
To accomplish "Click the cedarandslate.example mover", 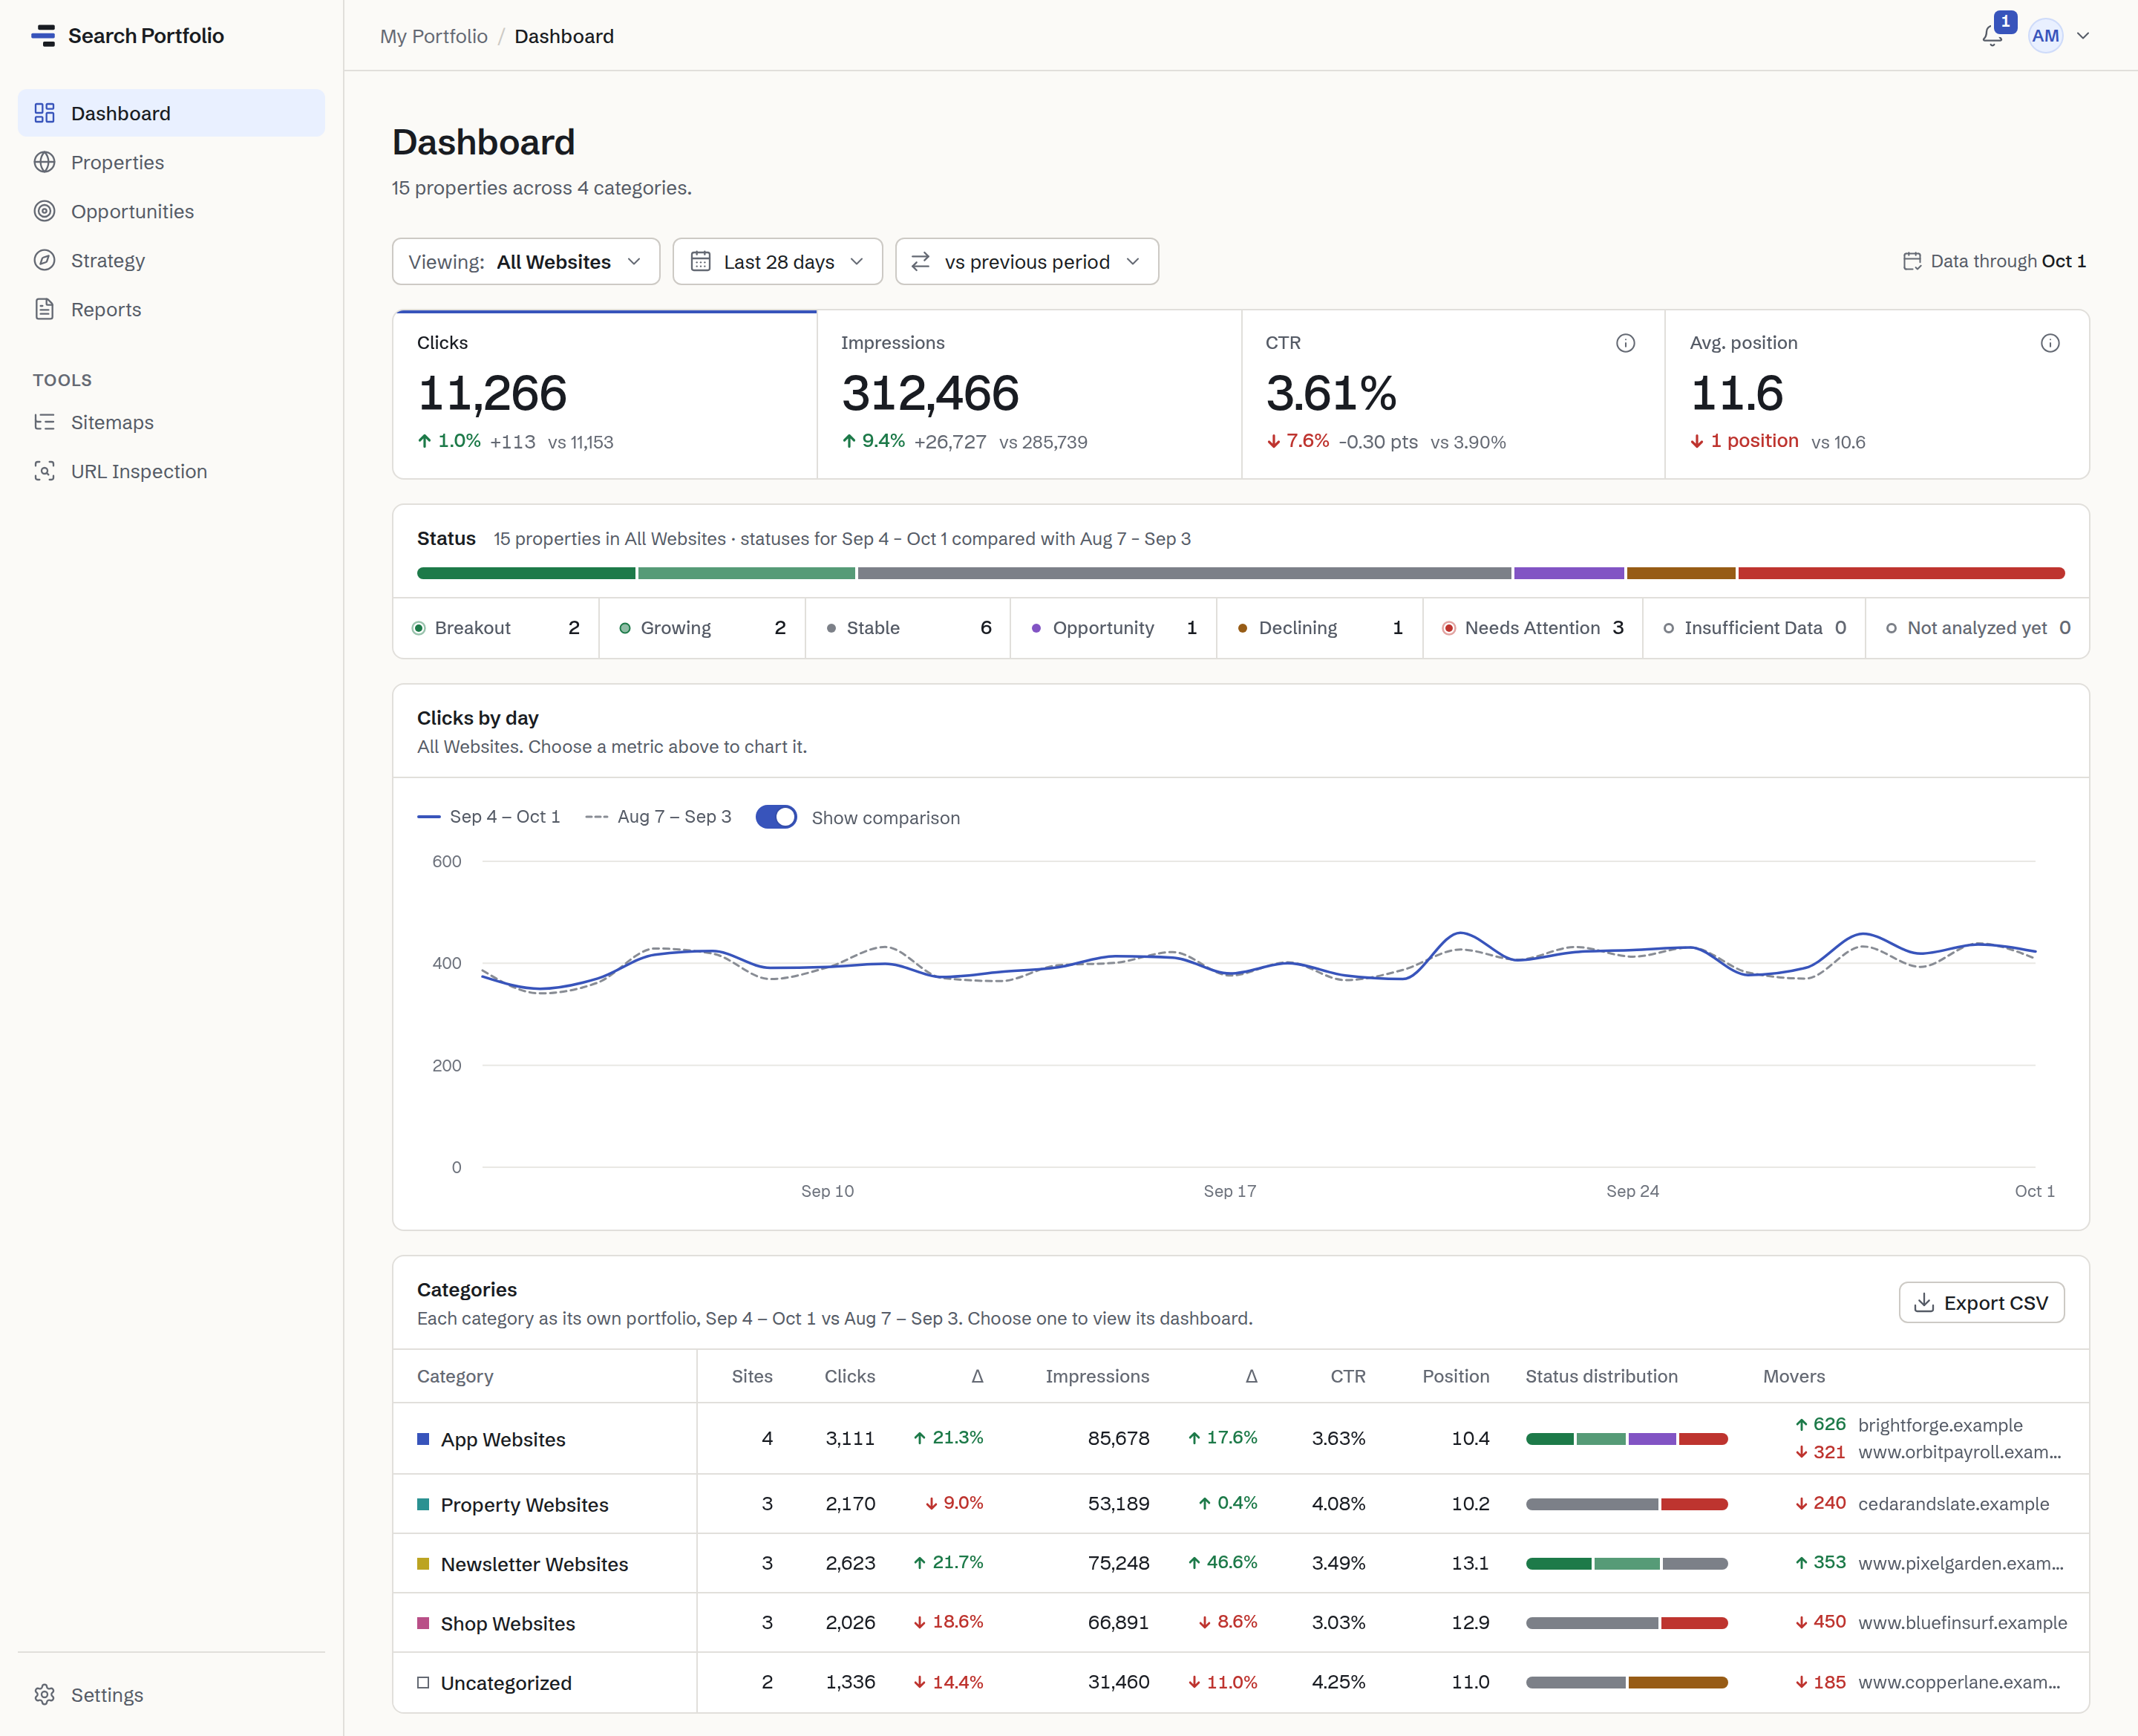I will (1953, 1503).
